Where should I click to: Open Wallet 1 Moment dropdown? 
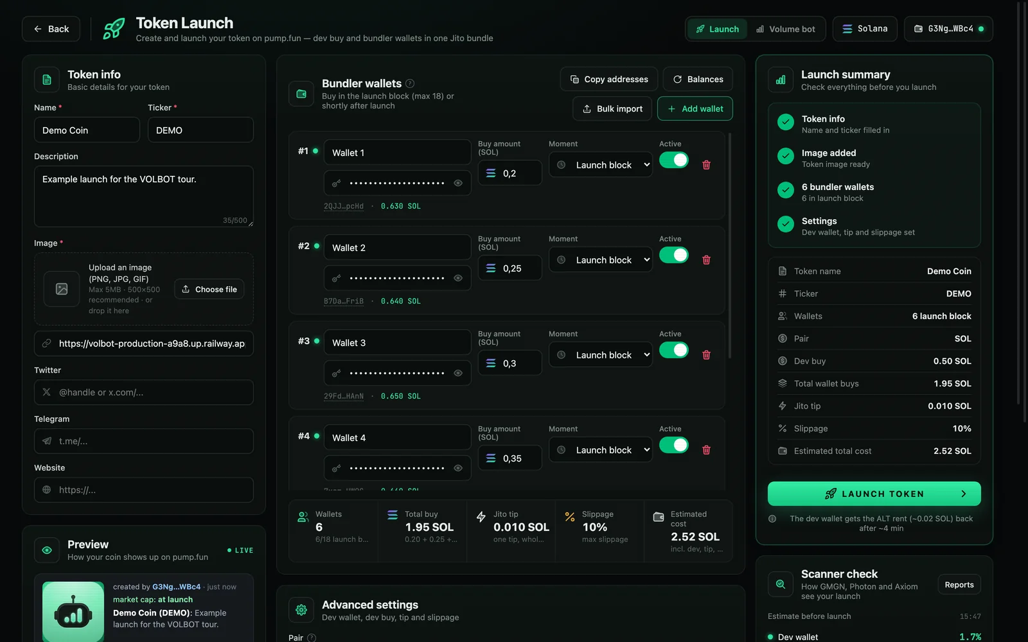601,165
